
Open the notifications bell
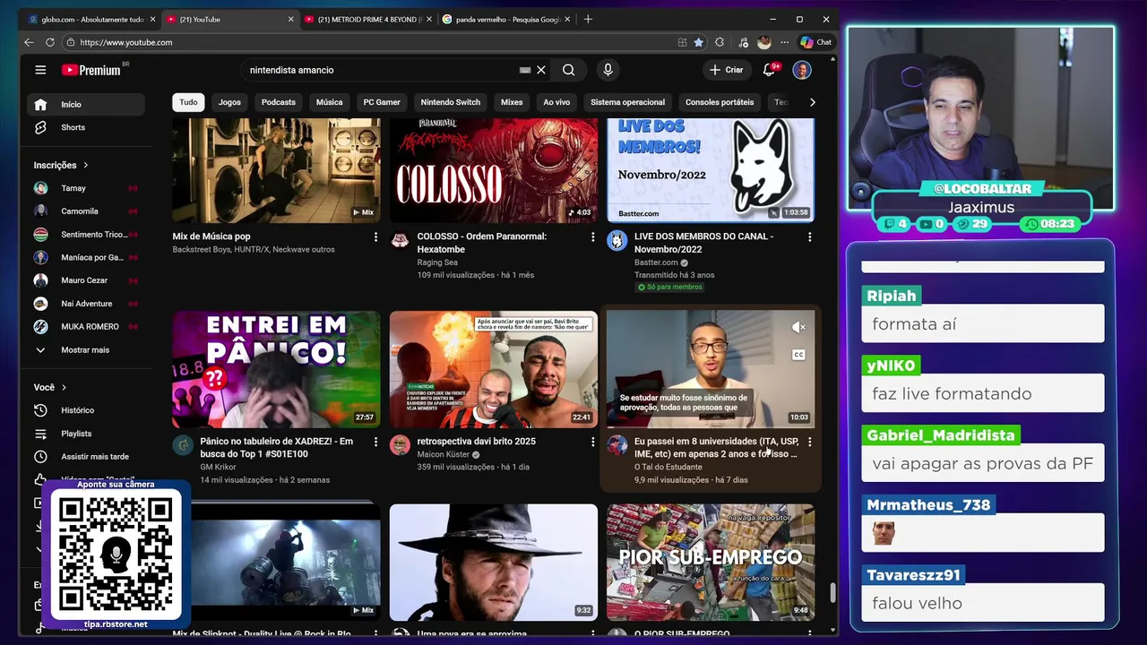[769, 70]
